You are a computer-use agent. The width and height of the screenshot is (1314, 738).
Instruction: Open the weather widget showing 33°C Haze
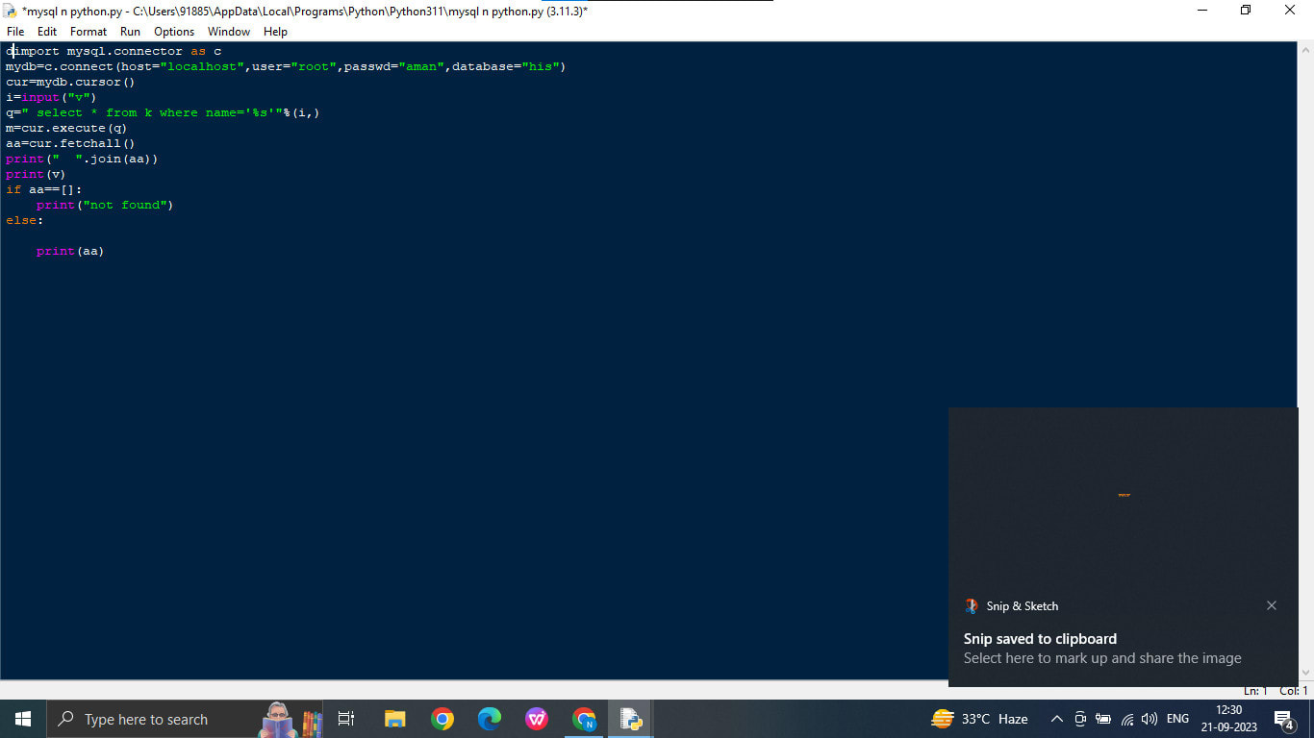(980, 719)
